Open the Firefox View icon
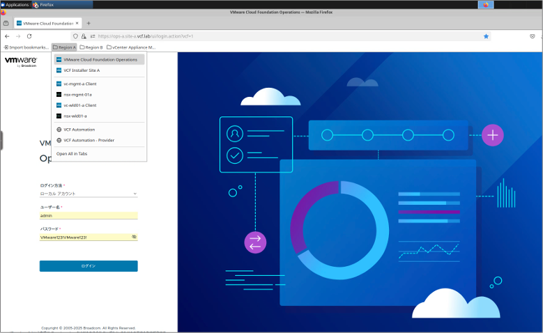The width and height of the screenshot is (543, 333). coord(6,23)
